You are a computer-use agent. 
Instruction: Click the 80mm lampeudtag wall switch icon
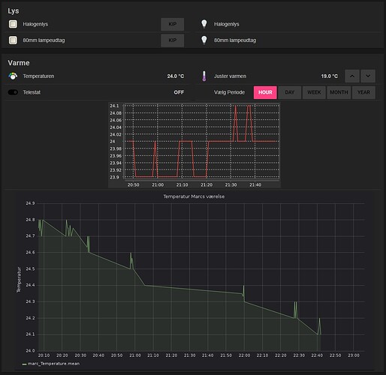pyautogui.click(x=13, y=40)
